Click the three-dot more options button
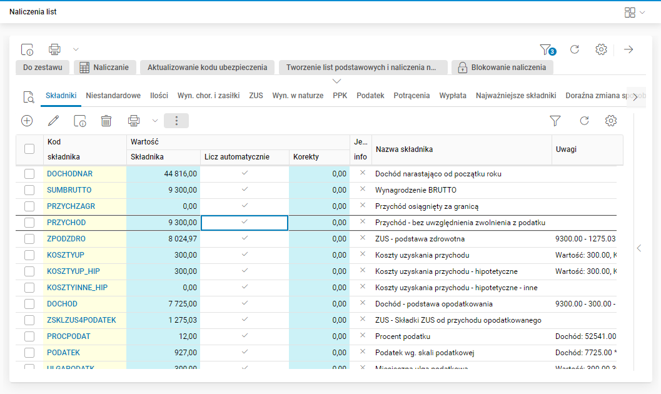Image resolution: width=661 pixels, height=394 pixels. point(176,121)
